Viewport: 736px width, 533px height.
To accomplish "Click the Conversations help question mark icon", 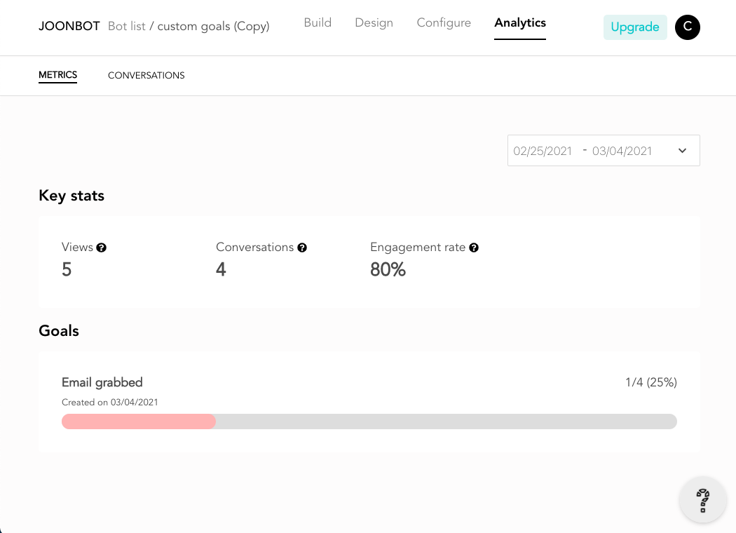I will click(302, 248).
